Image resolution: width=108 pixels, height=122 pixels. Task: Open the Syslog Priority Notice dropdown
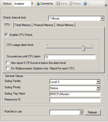point(98,88)
